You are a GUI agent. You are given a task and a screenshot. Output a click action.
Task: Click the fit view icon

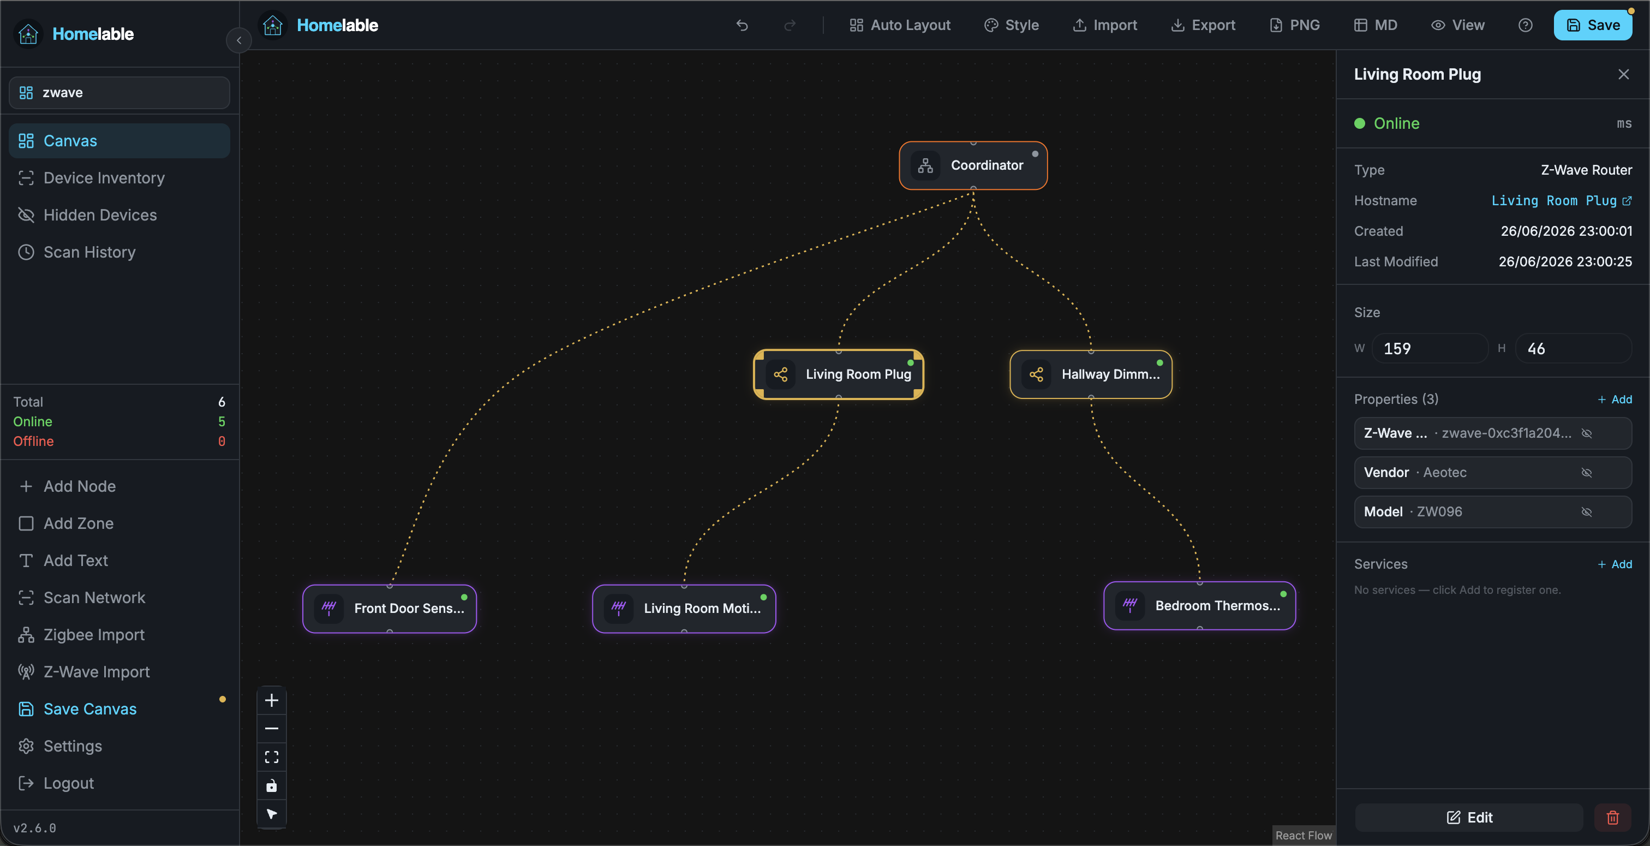[272, 757]
